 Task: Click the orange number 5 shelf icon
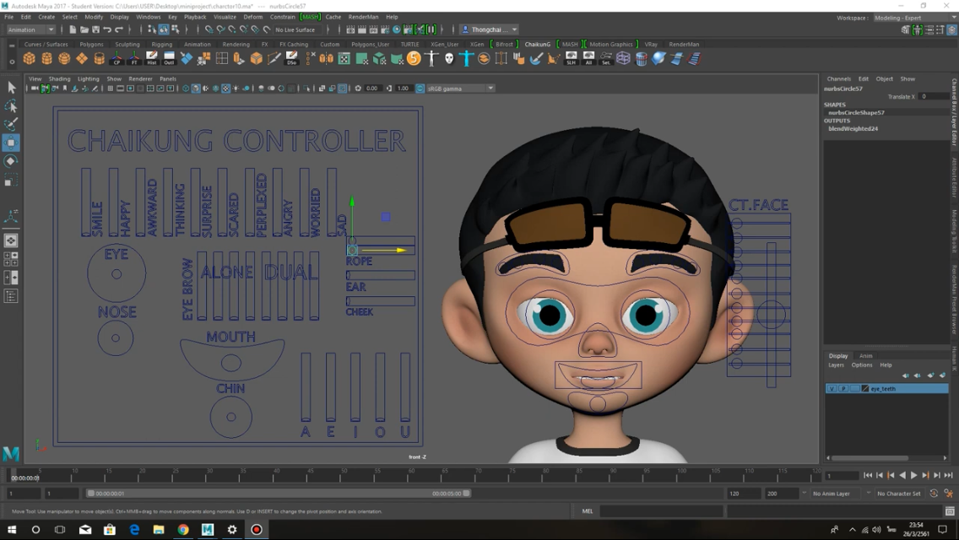pyautogui.click(x=414, y=59)
